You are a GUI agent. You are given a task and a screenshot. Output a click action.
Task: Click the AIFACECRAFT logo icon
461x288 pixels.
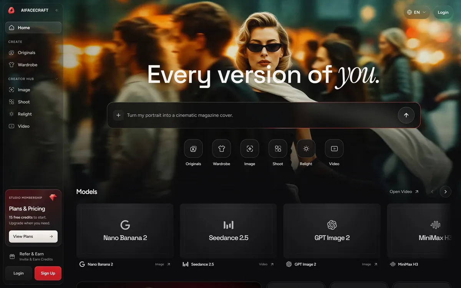(11, 10)
